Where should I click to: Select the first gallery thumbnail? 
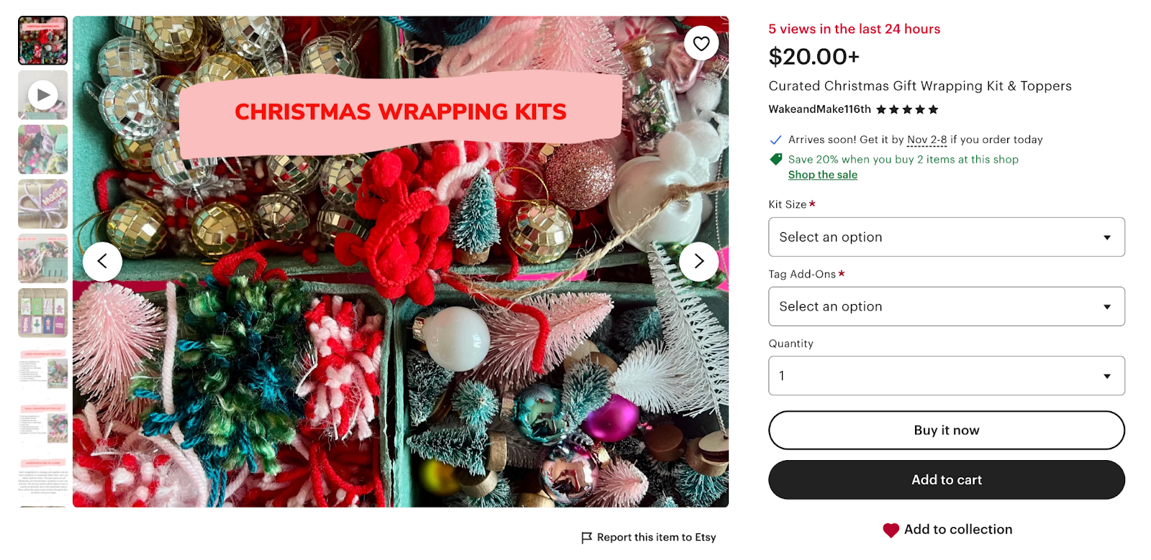tap(42, 40)
